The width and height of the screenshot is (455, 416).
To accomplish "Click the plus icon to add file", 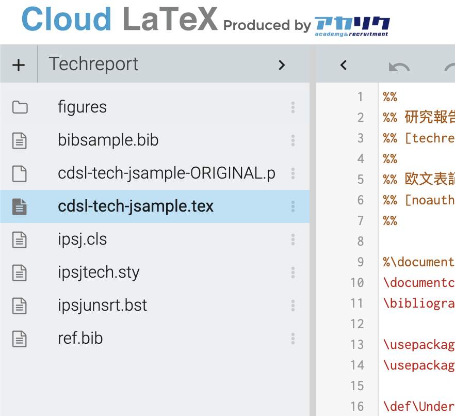I will (x=19, y=65).
